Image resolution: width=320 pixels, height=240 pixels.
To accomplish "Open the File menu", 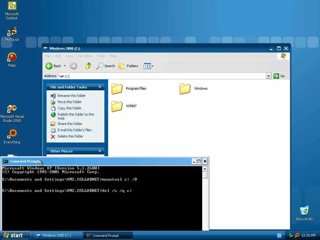I will point(48,56).
